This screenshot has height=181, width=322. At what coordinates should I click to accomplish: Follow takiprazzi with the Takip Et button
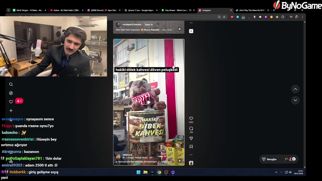point(162,156)
